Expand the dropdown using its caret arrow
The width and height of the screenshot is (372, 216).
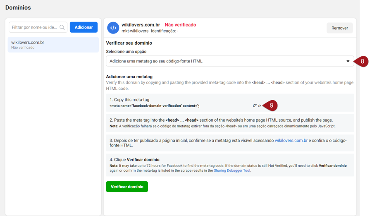pos(348,61)
